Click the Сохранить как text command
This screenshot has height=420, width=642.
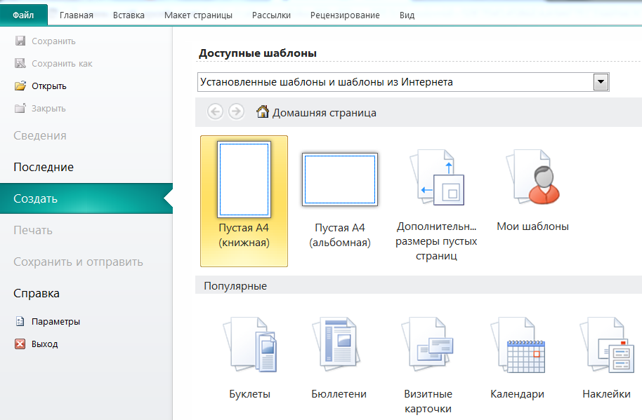point(62,63)
